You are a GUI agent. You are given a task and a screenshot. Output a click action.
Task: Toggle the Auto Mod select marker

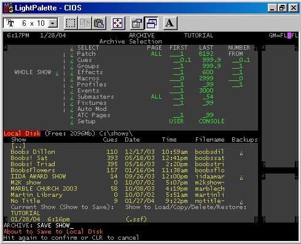point(72,110)
